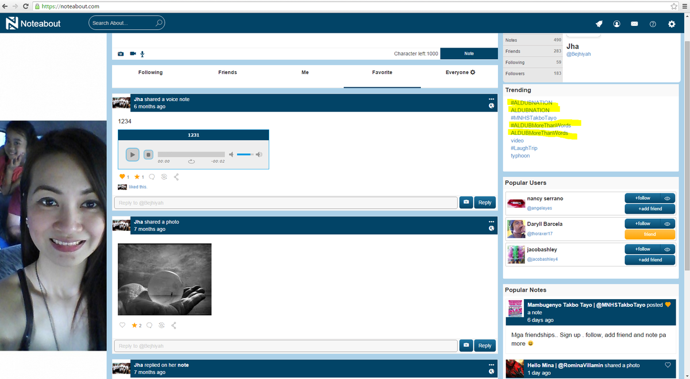690x379 pixels.
Task: Renote the voice note post
Action: [x=164, y=177]
